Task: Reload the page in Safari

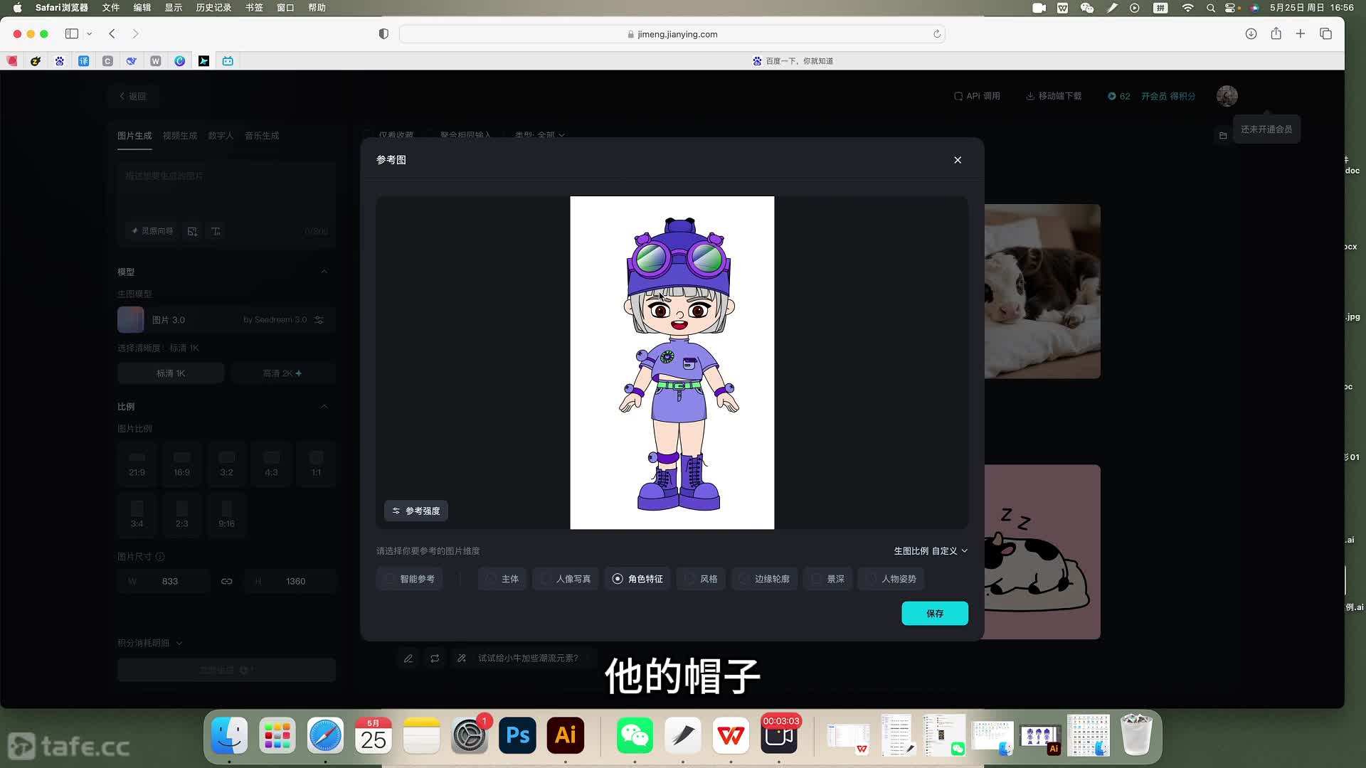Action: 937,34
